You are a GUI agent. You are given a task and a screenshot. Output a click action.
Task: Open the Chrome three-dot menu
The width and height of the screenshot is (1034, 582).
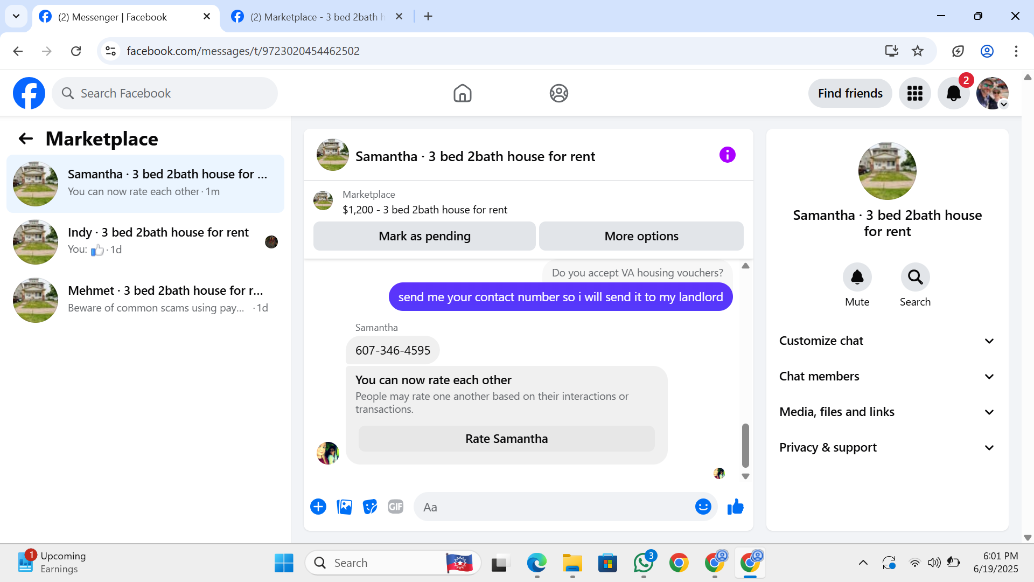1016,51
